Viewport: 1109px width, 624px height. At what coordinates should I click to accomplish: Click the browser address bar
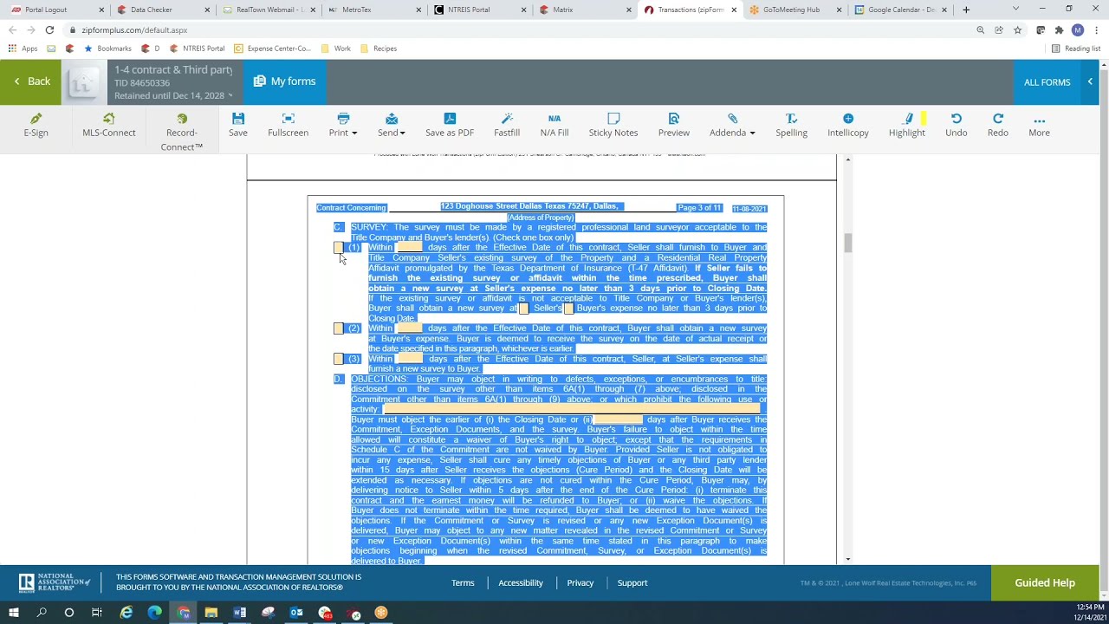[x=520, y=29]
